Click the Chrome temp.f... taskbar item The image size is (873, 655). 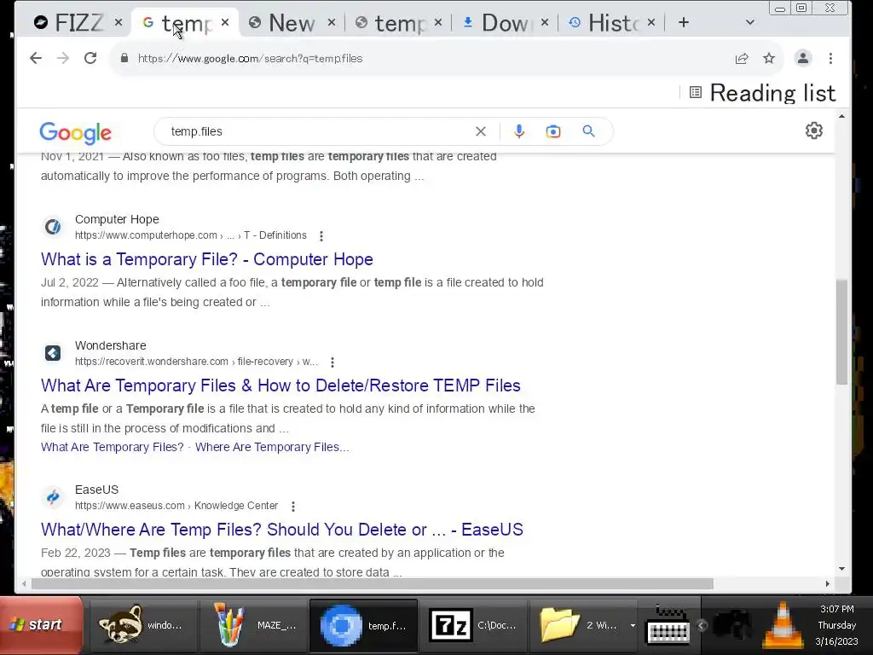pos(363,625)
